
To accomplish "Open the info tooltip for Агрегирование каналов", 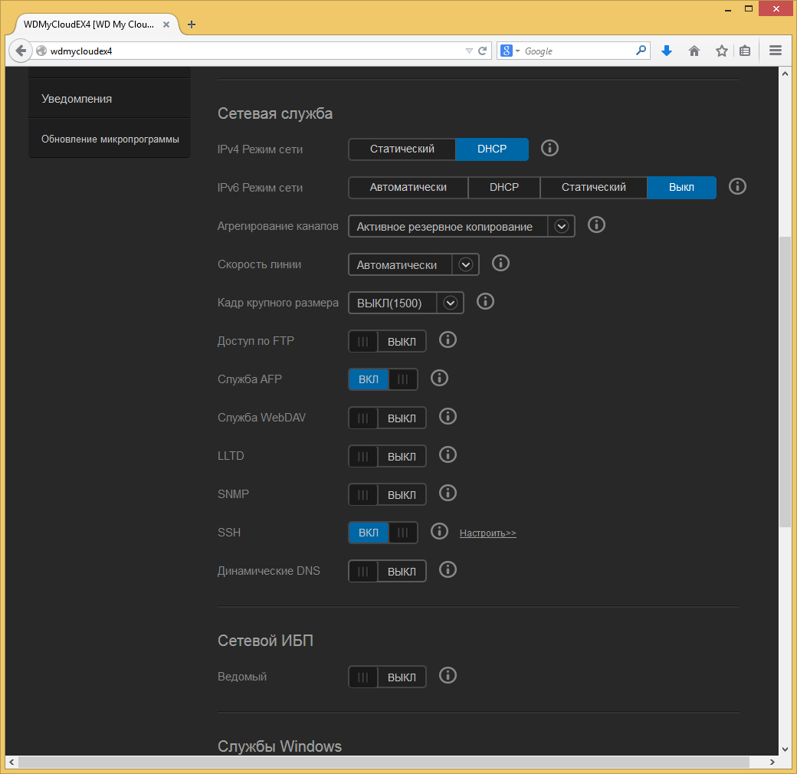I will [596, 225].
